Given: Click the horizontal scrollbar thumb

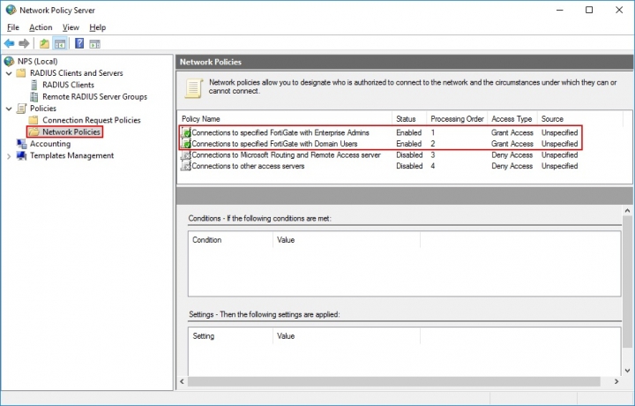Looking at the screenshot, I should [x=394, y=381].
